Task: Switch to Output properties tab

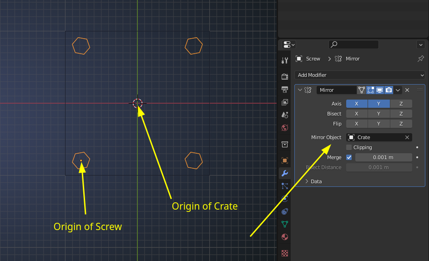Action: click(285, 89)
